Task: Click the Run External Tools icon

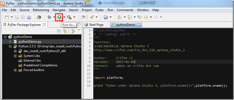Action: point(69,17)
